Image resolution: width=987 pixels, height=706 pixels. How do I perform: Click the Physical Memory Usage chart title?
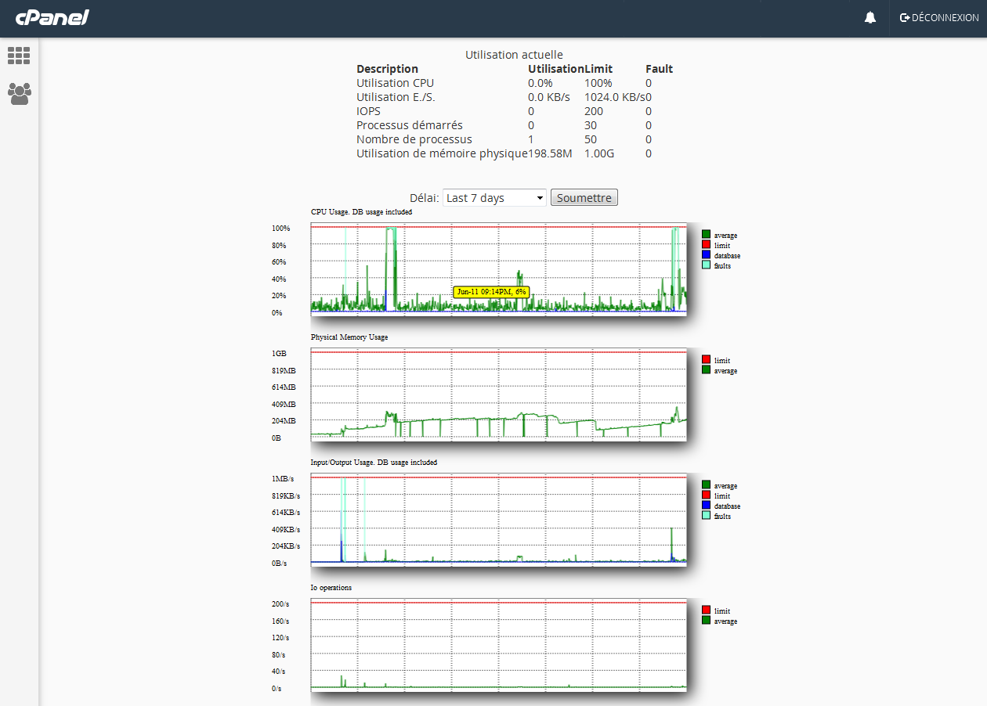tap(349, 337)
